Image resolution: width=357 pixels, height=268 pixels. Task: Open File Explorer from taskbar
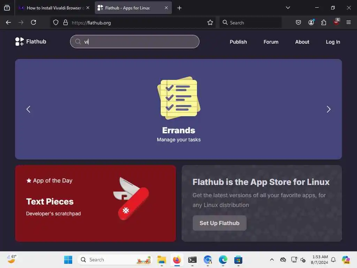(162, 260)
